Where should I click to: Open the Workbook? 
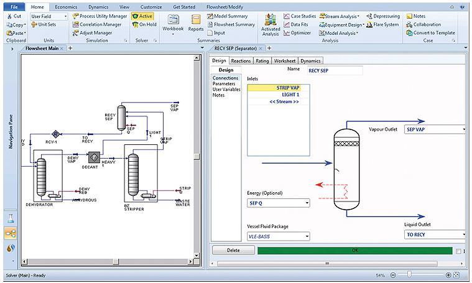[173, 24]
